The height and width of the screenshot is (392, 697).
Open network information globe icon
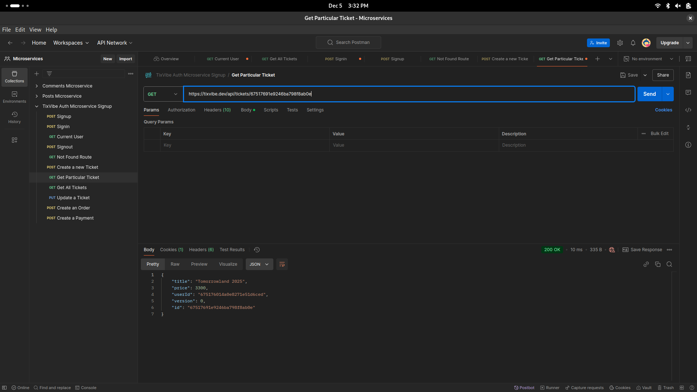612,250
